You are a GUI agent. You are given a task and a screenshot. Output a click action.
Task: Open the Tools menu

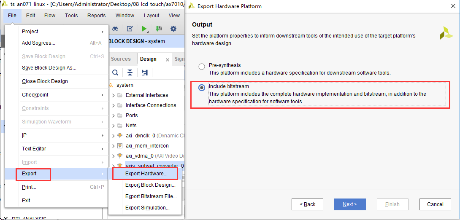tap(71, 16)
